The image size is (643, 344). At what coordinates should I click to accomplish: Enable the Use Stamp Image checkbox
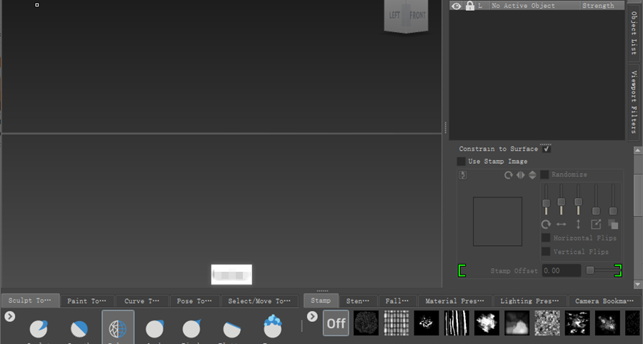[x=462, y=162]
